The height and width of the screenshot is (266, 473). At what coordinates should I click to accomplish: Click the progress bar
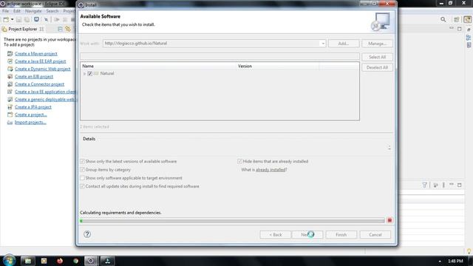[232, 221]
